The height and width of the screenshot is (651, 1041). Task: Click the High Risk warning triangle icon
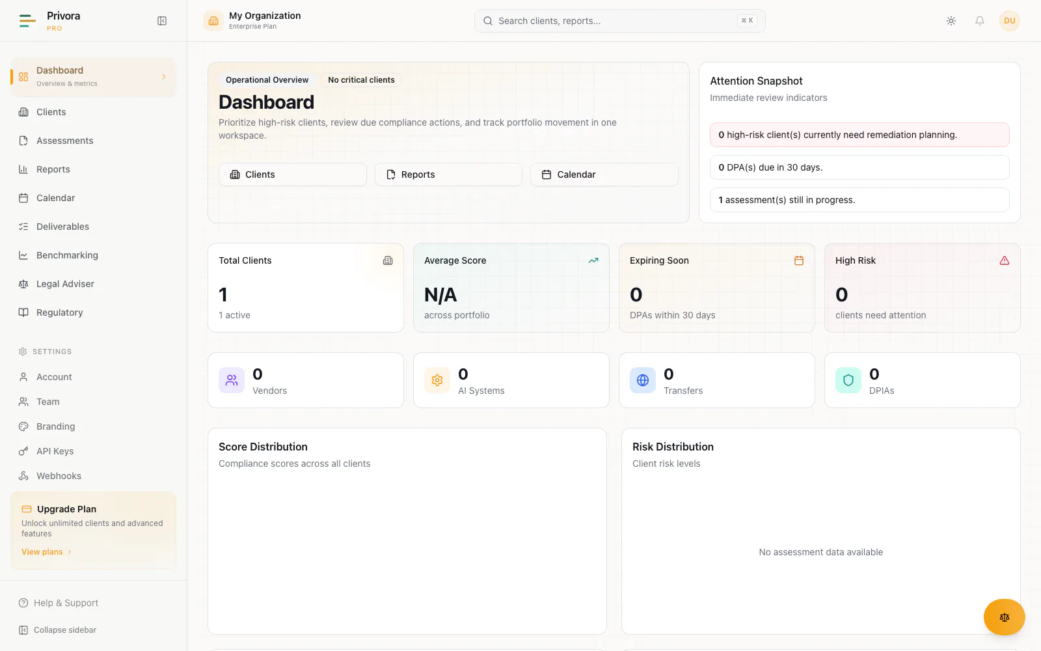click(x=1005, y=260)
